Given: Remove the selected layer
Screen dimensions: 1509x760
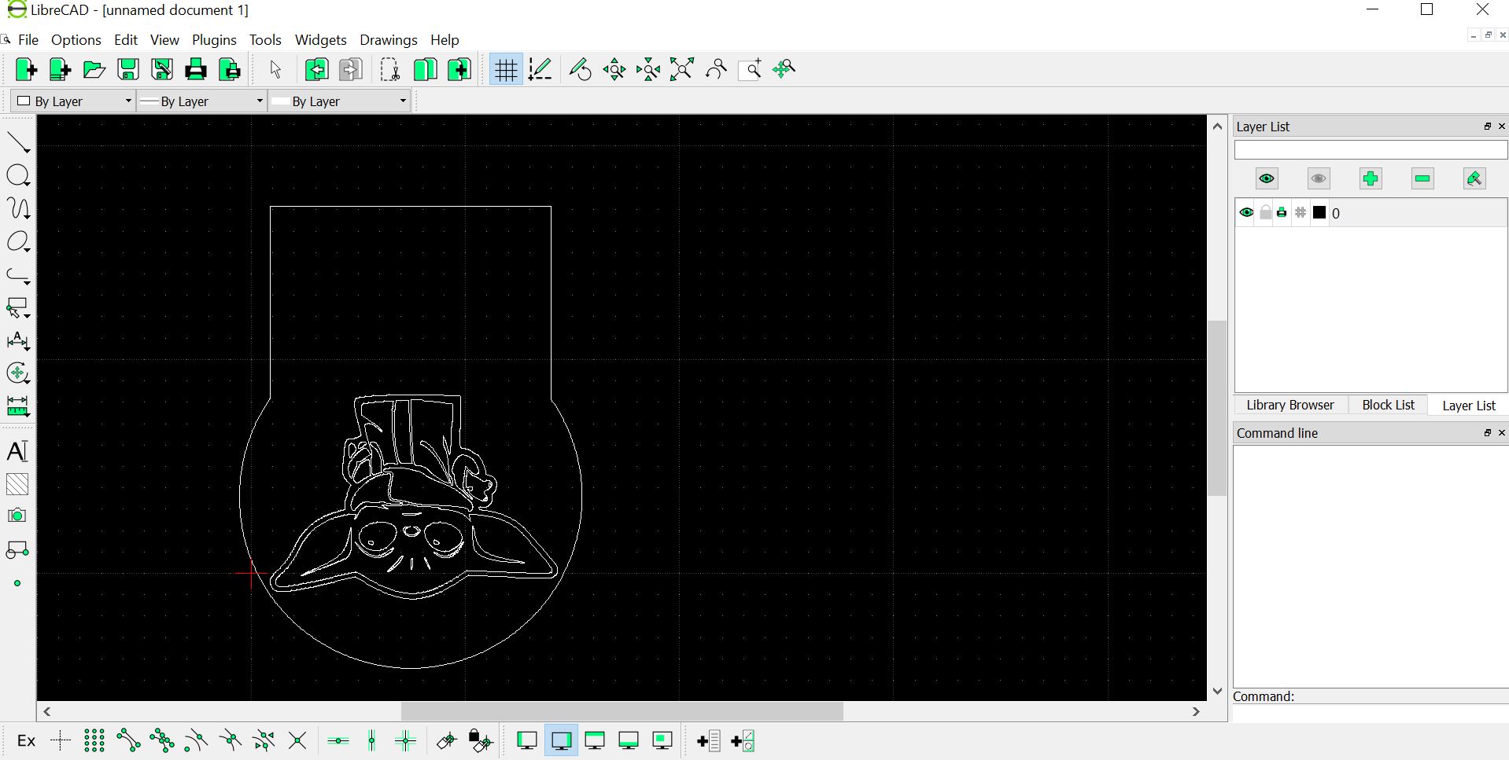Looking at the screenshot, I should (1422, 178).
